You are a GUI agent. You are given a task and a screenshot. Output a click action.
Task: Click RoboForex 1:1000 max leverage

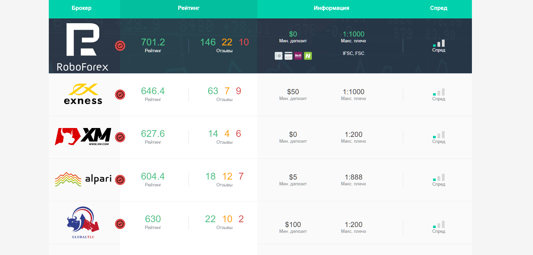354,34
